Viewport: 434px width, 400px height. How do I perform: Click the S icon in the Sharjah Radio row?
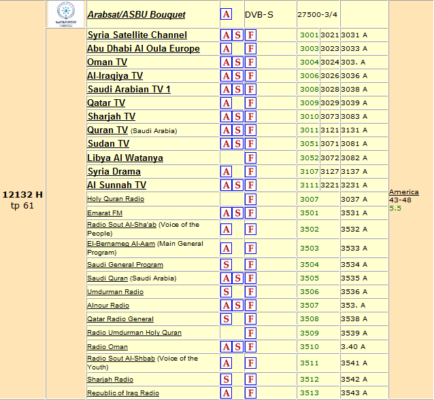coord(226,379)
